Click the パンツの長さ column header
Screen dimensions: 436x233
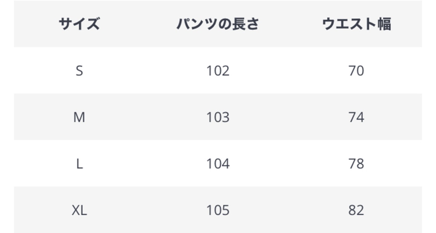[218, 24]
